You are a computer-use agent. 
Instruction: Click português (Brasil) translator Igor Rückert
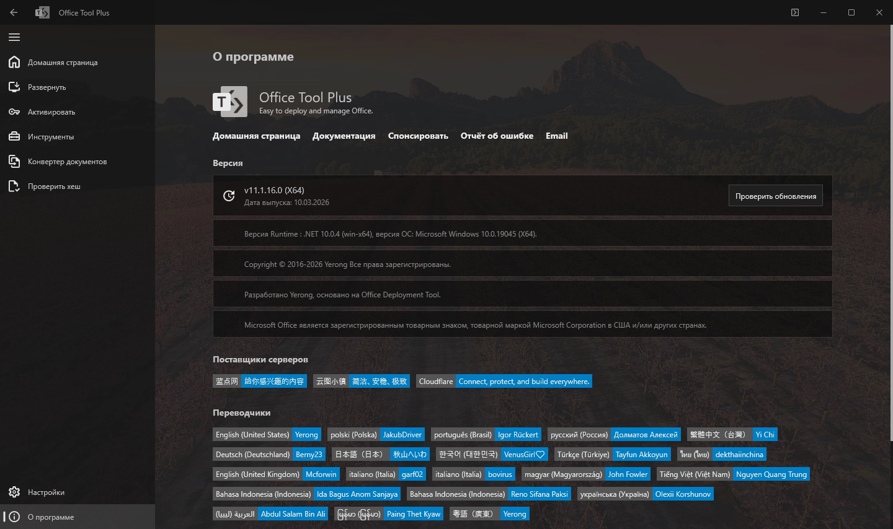click(518, 434)
